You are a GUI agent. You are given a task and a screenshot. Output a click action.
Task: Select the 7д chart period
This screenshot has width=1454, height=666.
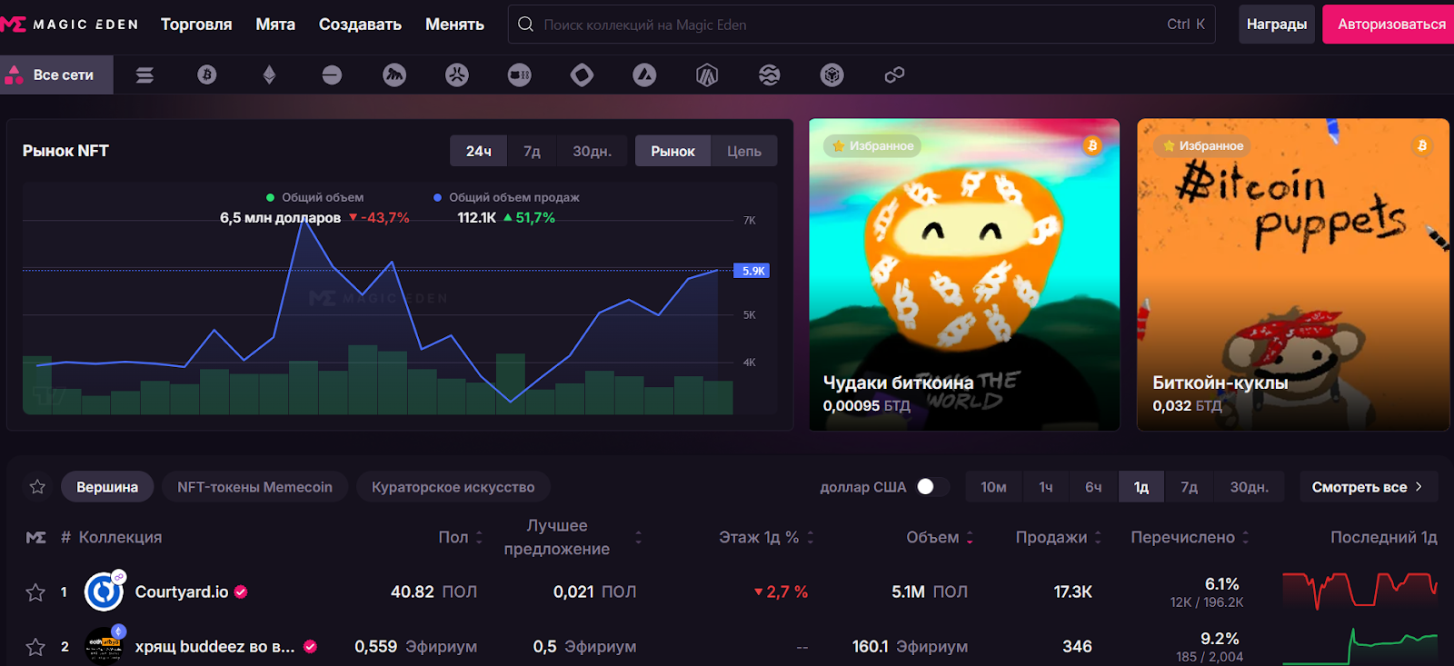(x=532, y=152)
